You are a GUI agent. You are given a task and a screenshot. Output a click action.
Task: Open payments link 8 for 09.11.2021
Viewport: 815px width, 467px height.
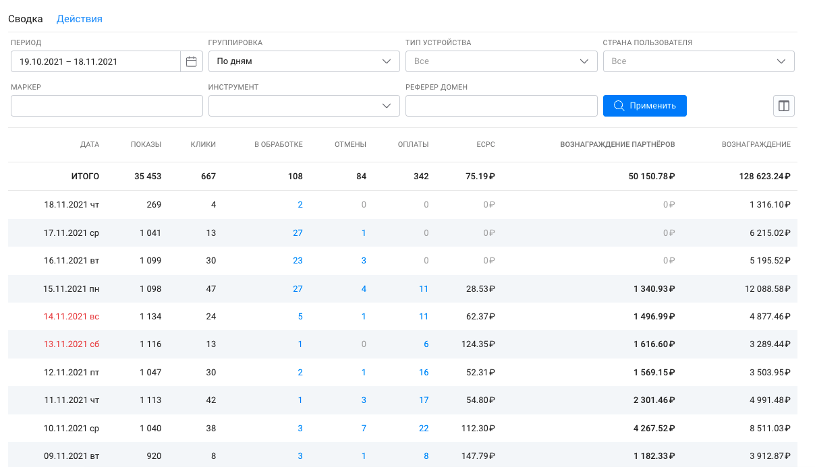426,456
